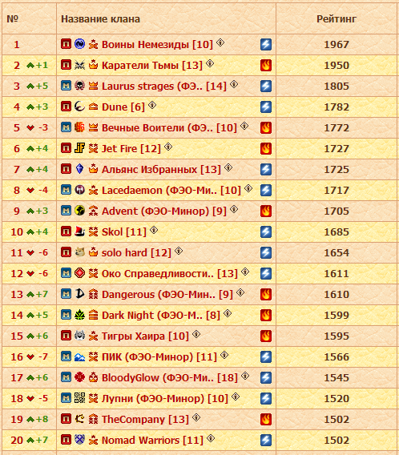This screenshot has width=399, height=455.
Task: Click the skull emblem for Laurus strages
Action: tap(79, 86)
